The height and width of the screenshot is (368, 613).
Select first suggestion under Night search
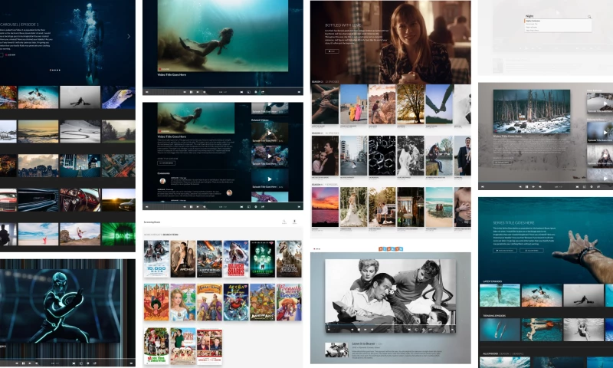pos(558,21)
